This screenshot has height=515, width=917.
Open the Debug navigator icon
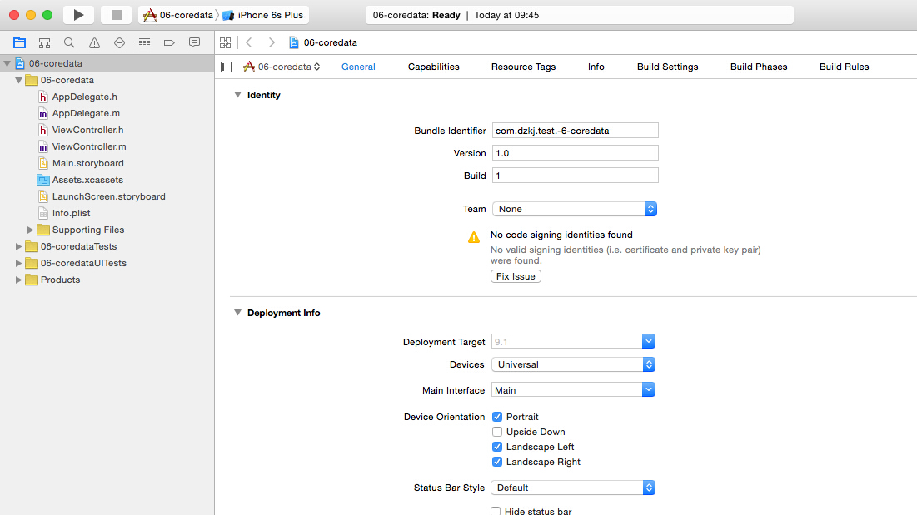coord(144,42)
